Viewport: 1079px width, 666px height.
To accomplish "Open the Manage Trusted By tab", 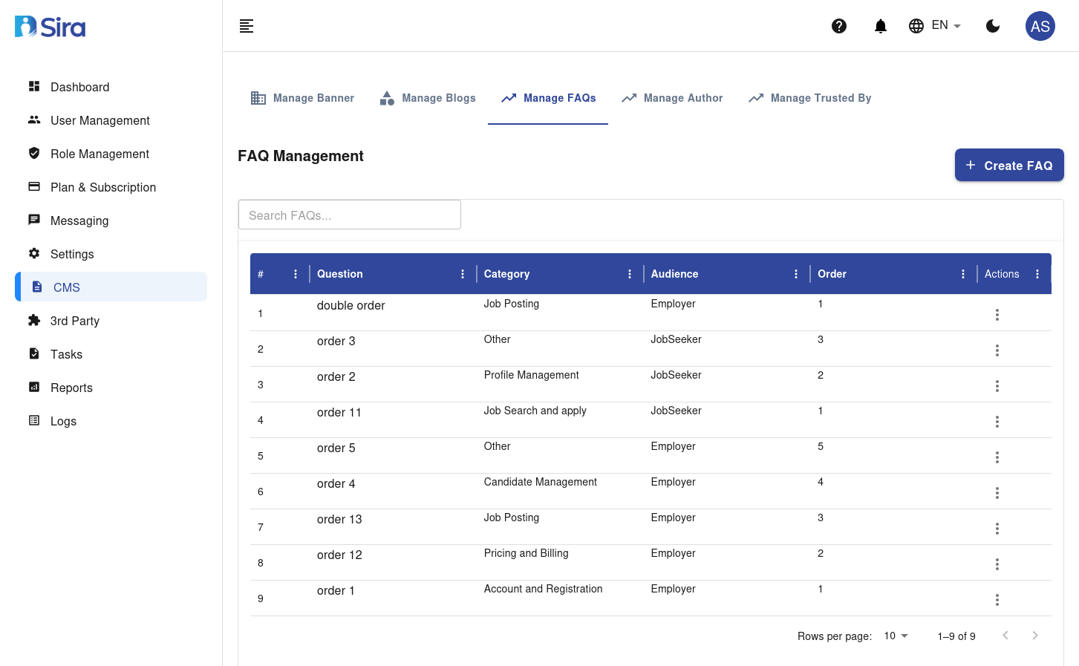I will (810, 98).
